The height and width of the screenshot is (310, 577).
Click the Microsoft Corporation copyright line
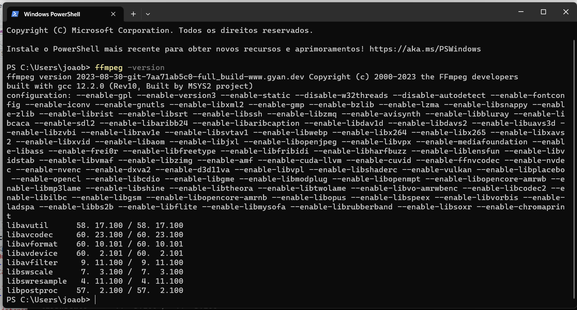(160, 31)
